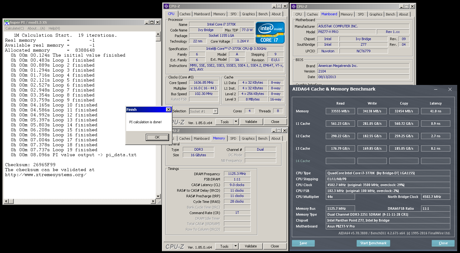Click Close button in CPU-Z CPU window
The width and height of the screenshot is (460, 253).
[275, 122]
